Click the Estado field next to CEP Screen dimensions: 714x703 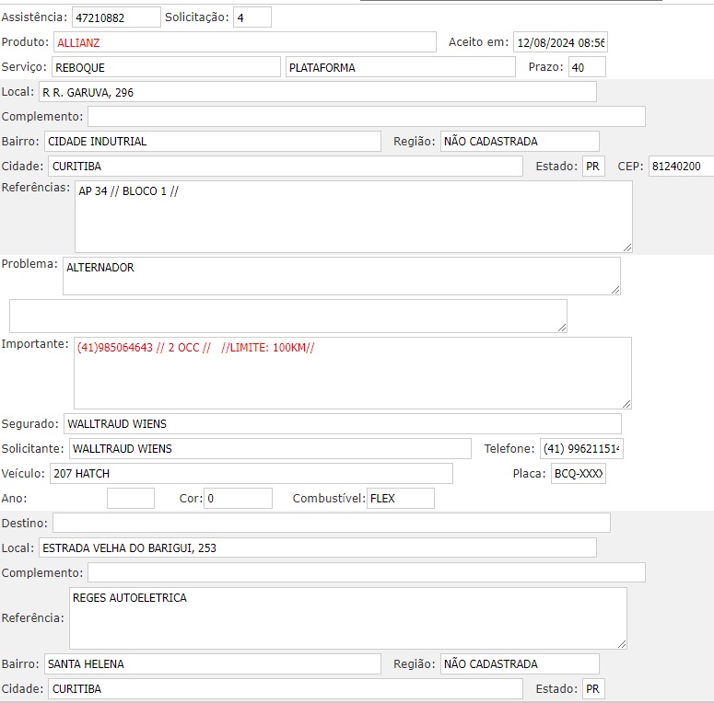pyautogui.click(x=594, y=167)
